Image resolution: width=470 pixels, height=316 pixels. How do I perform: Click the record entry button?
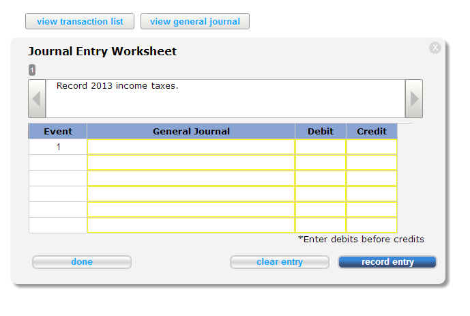(387, 261)
